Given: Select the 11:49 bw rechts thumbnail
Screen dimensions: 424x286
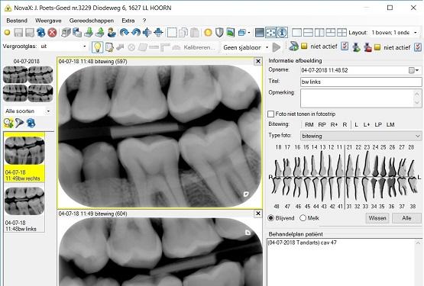Looking at the screenshot, I should pos(24,158).
